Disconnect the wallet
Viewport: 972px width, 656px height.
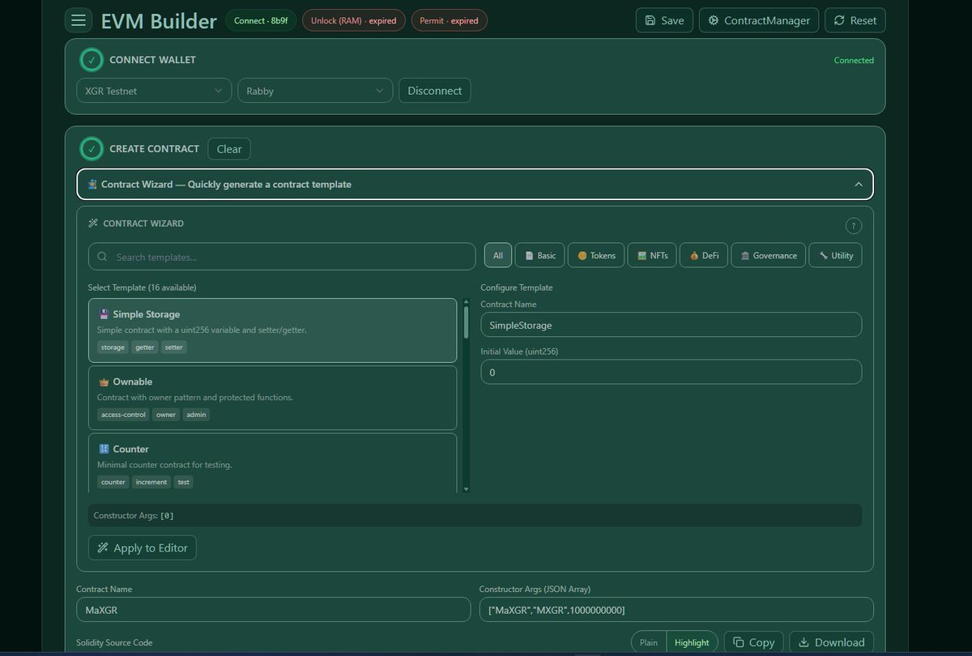(434, 91)
